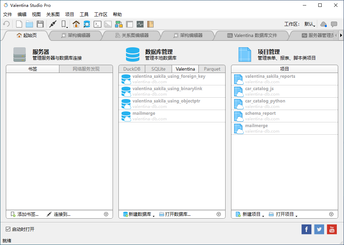This screenshot has width=344, height=245.
Task: Click the data table grid toolbar icon
Action: (x=129, y=24)
